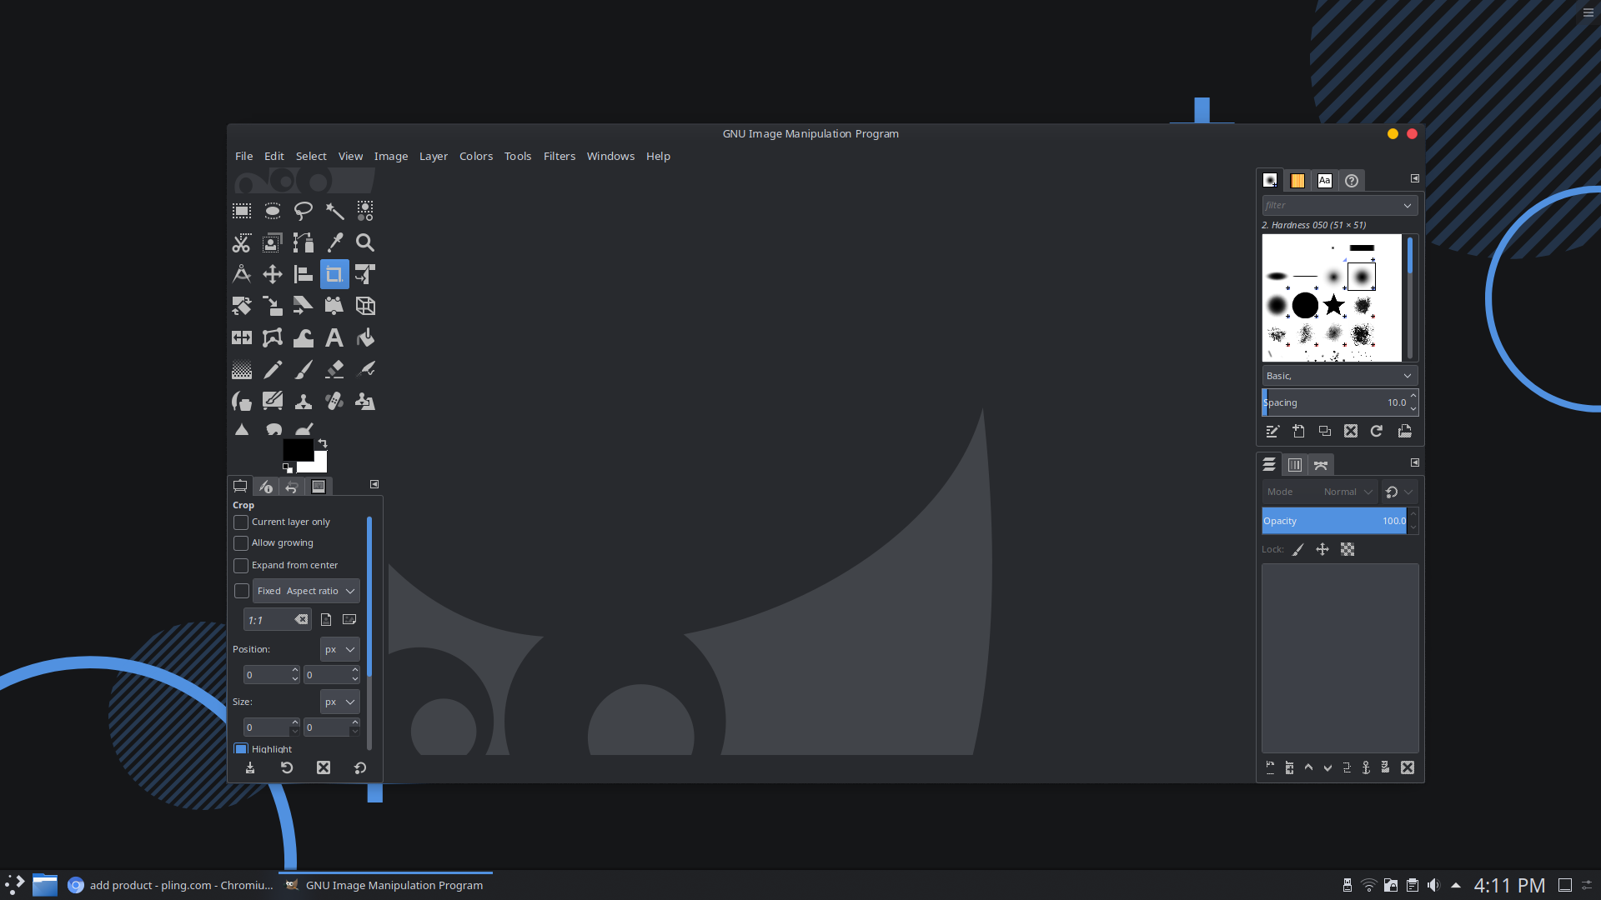Open Tool Options panel configure menu
Image resolution: width=1601 pixels, height=900 pixels.
(374, 484)
